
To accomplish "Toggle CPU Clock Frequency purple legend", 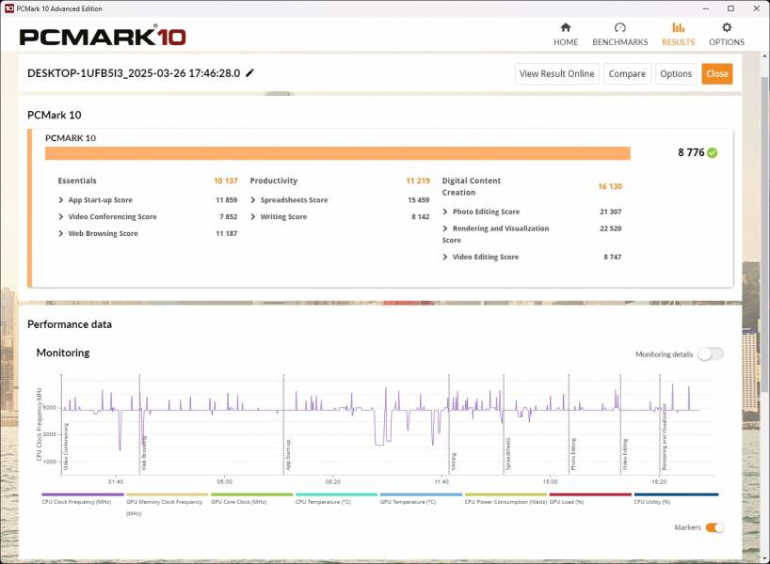I will click(x=76, y=499).
